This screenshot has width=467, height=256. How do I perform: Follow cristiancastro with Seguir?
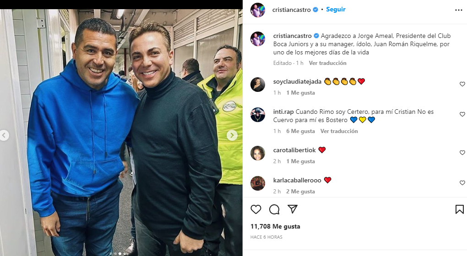point(336,10)
